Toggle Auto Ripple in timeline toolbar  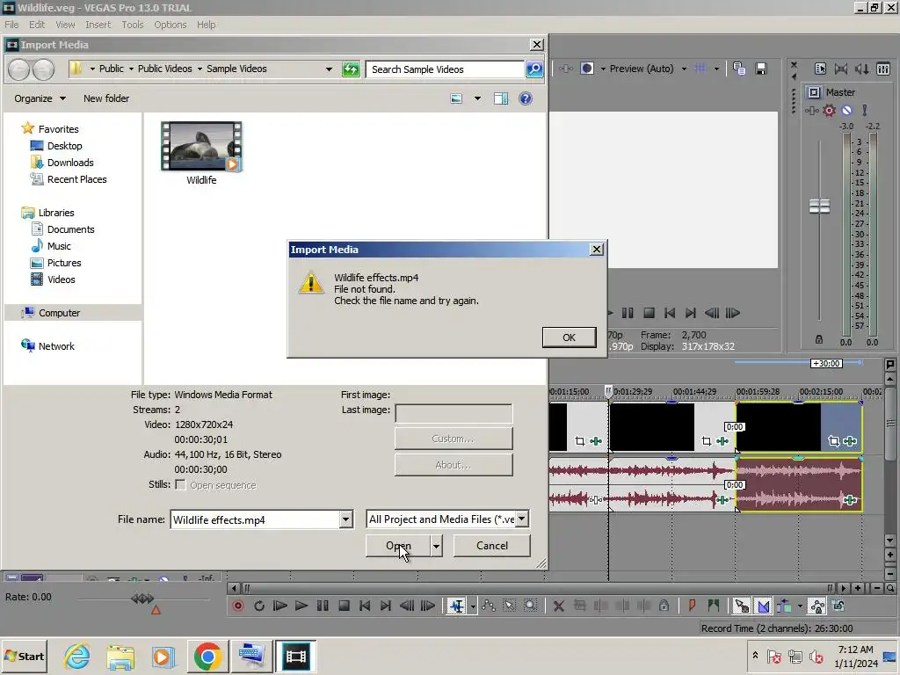(785, 606)
